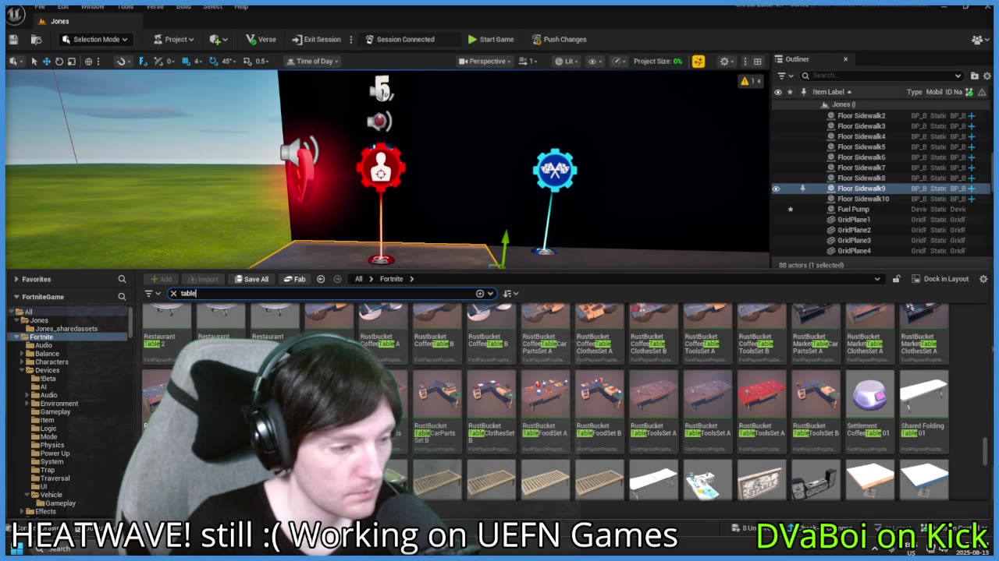Open the Selection Mode dropdown
The width and height of the screenshot is (999, 561).
(94, 39)
